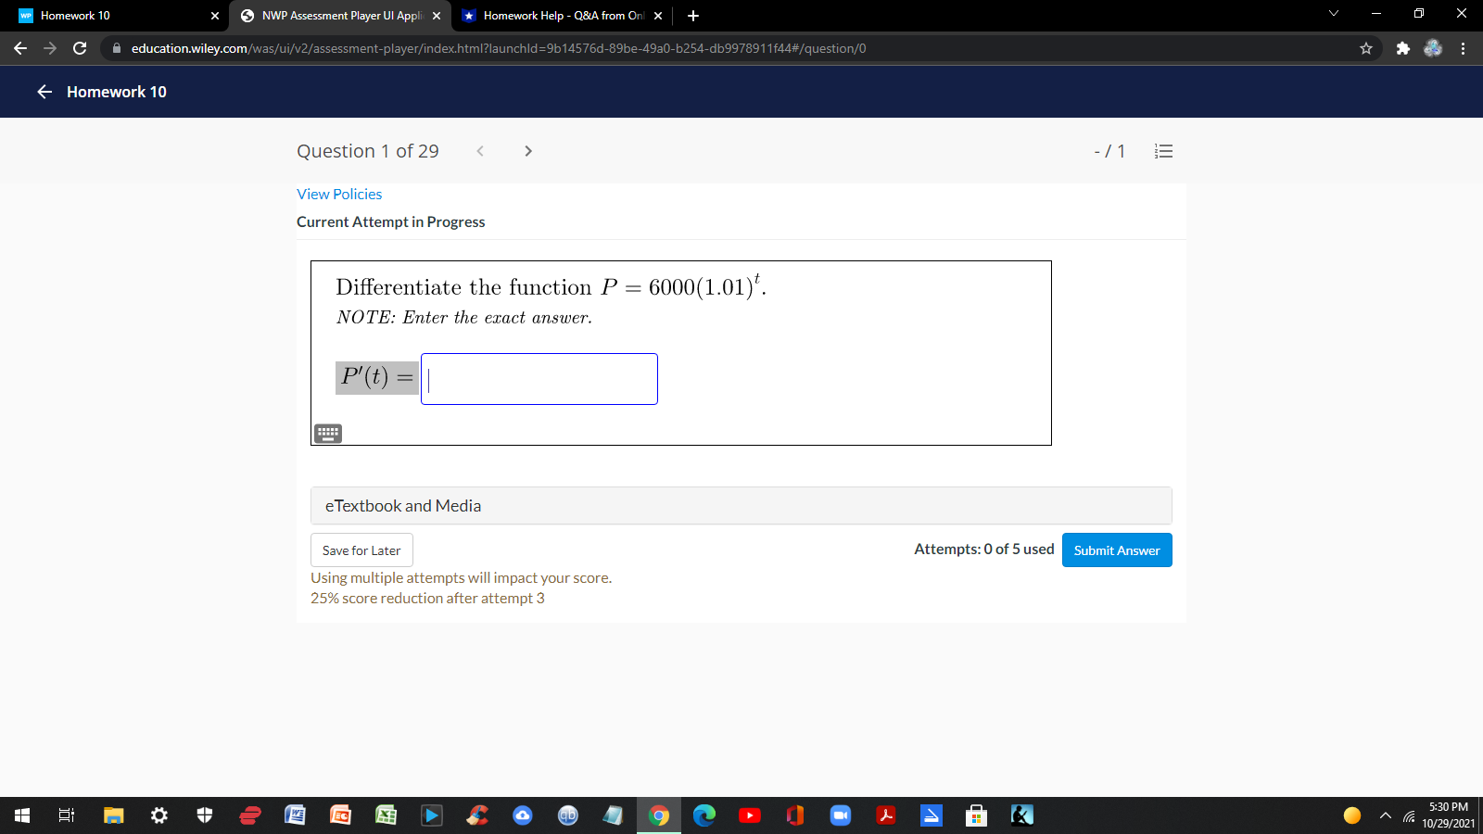Click inside the P'(t) answer field
The image size is (1483, 834).
(x=538, y=379)
